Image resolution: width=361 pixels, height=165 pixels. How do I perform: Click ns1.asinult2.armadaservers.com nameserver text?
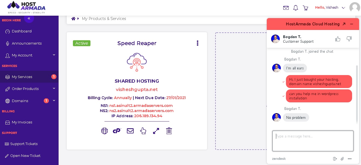point(141,106)
